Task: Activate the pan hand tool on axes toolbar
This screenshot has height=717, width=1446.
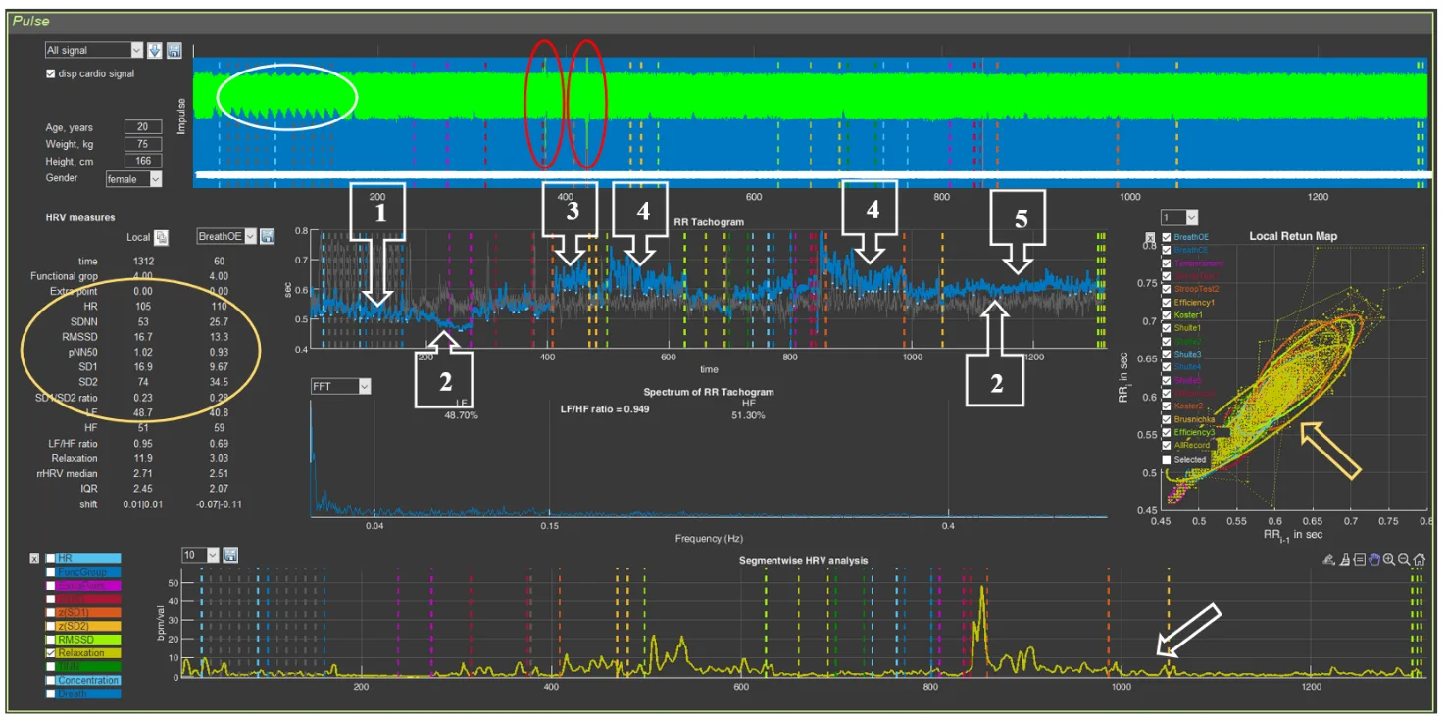Action: point(1374,560)
